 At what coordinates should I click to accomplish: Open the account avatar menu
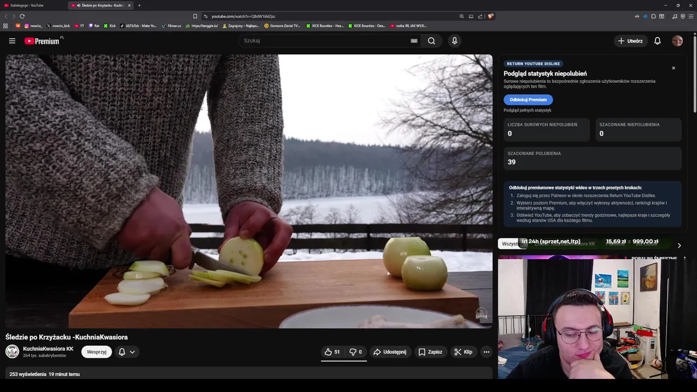(677, 41)
